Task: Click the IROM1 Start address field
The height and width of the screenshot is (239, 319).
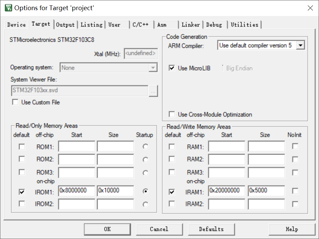Action: (77, 191)
